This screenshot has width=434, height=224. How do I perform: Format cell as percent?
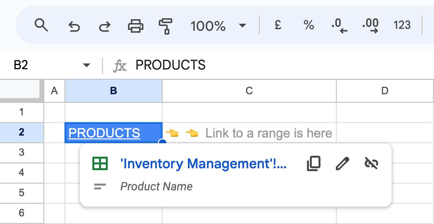[309, 25]
